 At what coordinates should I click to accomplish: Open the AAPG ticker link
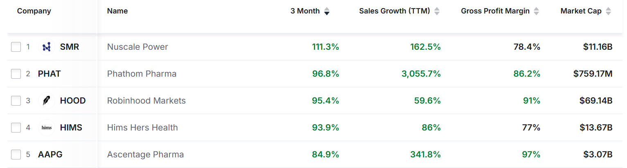coord(50,155)
